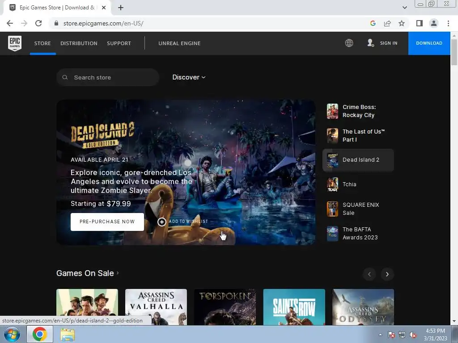This screenshot has width=458, height=343.
Task: Show hidden tray icons arrow
Action: [x=380, y=335]
